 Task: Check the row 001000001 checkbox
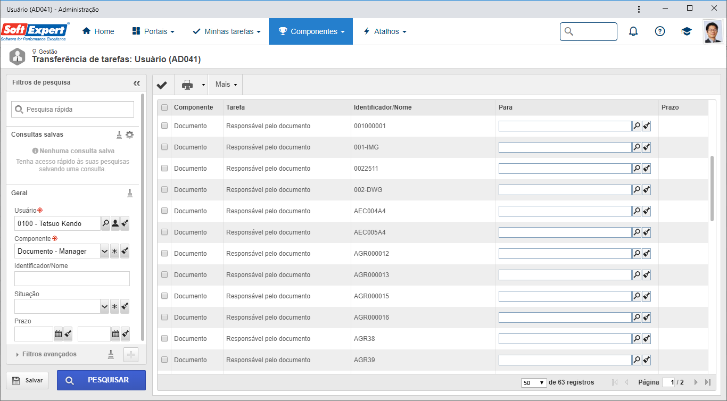[x=164, y=126]
